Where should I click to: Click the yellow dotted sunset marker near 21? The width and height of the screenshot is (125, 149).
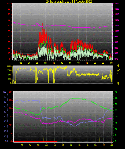(x=100, y=140)
